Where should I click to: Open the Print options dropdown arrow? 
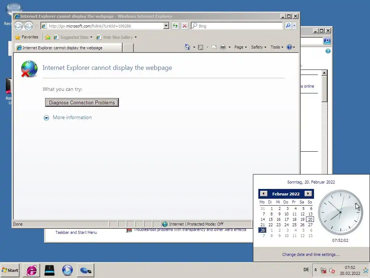click(x=229, y=47)
